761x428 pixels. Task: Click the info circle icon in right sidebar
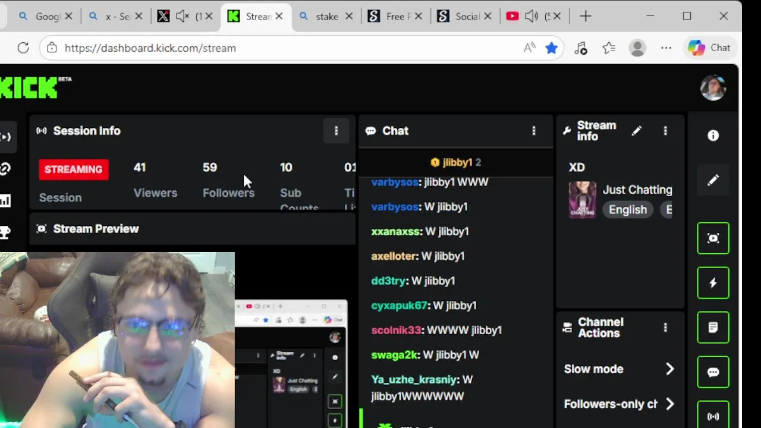pos(713,136)
